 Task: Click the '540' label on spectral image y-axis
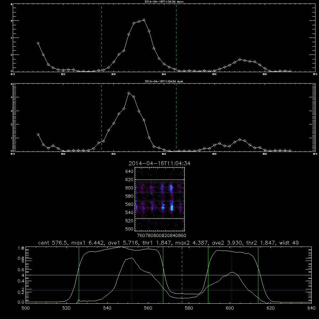[x=130, y=212]
